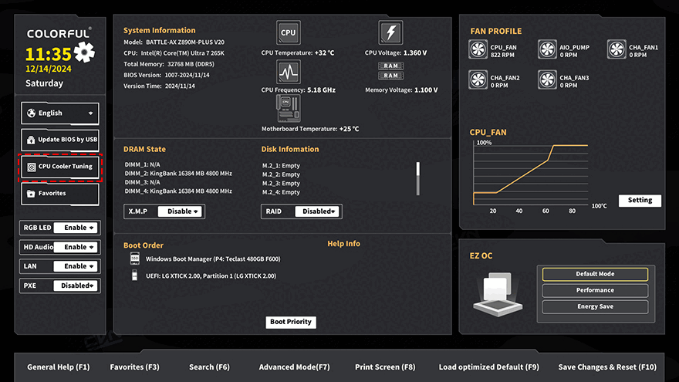Viewport: 679px width, 382px height.
Task: Click the gear icon beside the clock
Action: (x=84, y=52)
